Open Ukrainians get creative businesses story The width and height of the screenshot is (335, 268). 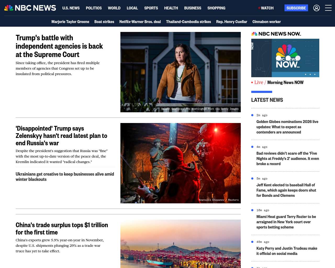[65, 177]
